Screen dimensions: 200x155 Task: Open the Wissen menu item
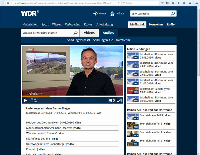point(57,25)
